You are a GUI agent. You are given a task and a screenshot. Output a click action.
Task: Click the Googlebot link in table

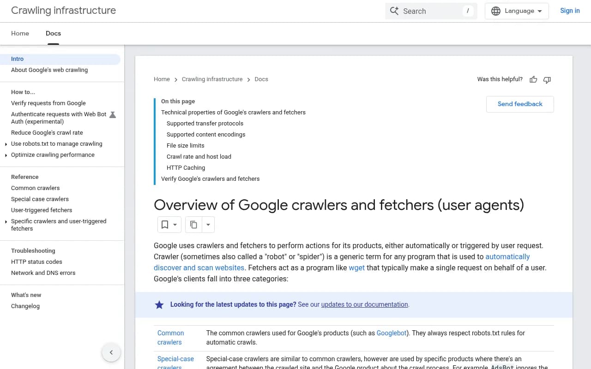click(392, 333)
